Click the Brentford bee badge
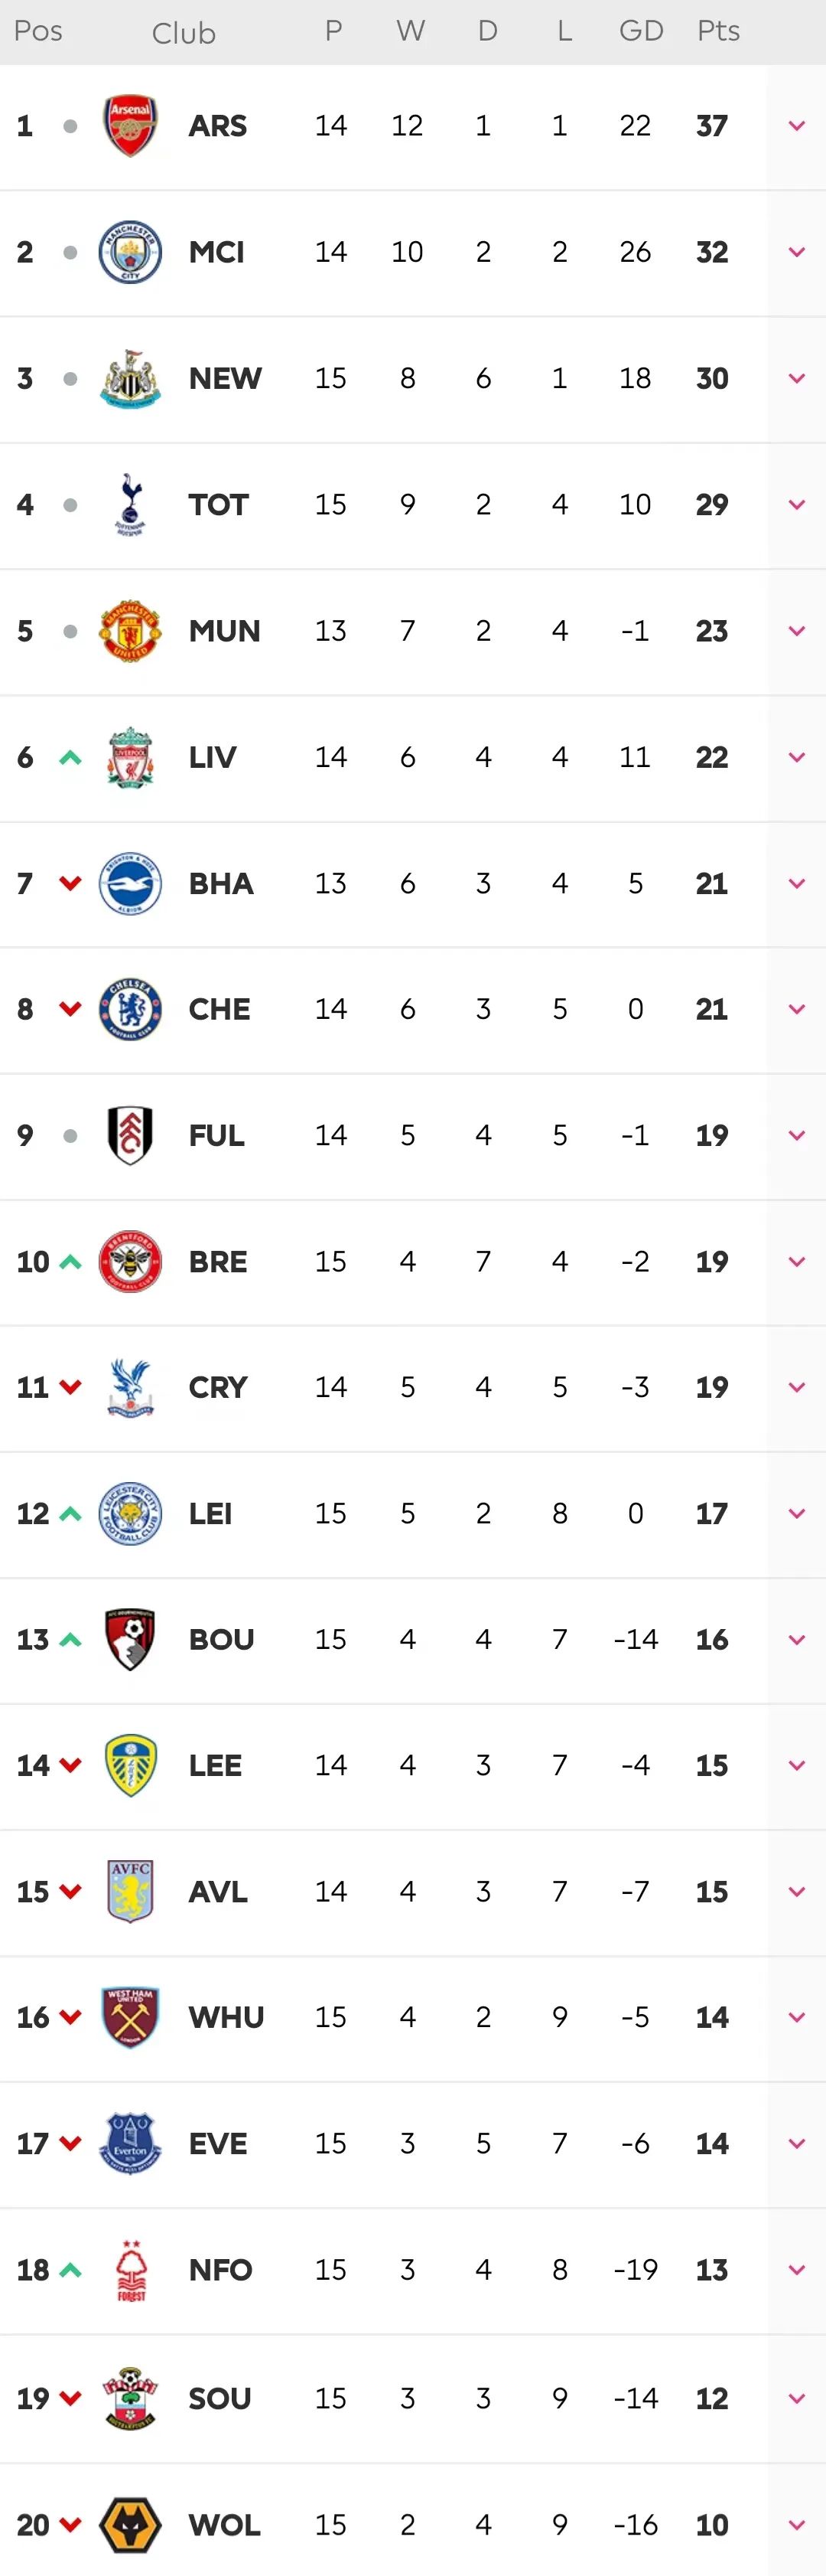The height and width of the screenshot is (2576, 826). 130,1261
